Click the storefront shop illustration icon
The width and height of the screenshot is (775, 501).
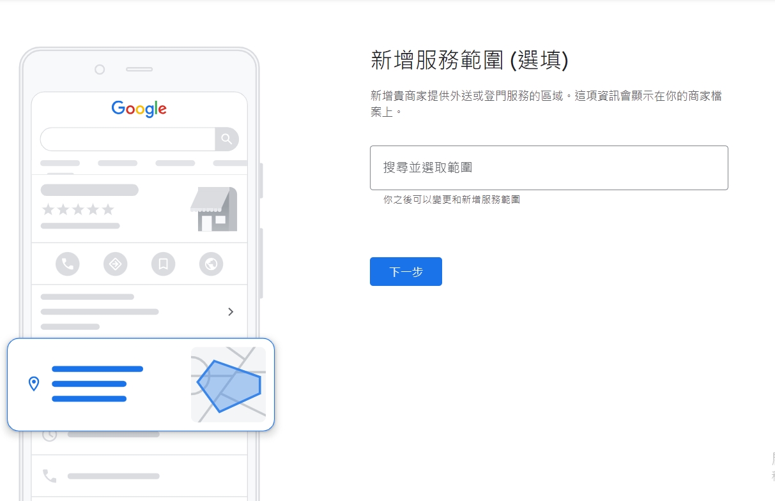pyautogui.click(x=214, y=209)
